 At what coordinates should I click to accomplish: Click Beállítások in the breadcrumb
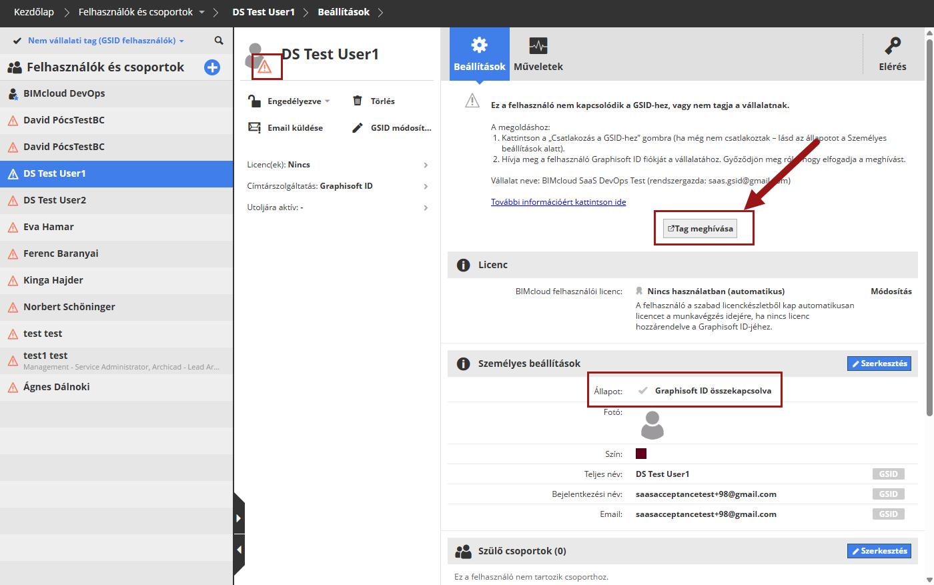click(x=344, y=12)
